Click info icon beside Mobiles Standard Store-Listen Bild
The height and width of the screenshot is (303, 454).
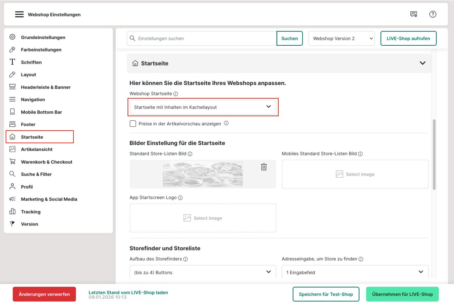[x=360, y=154]
